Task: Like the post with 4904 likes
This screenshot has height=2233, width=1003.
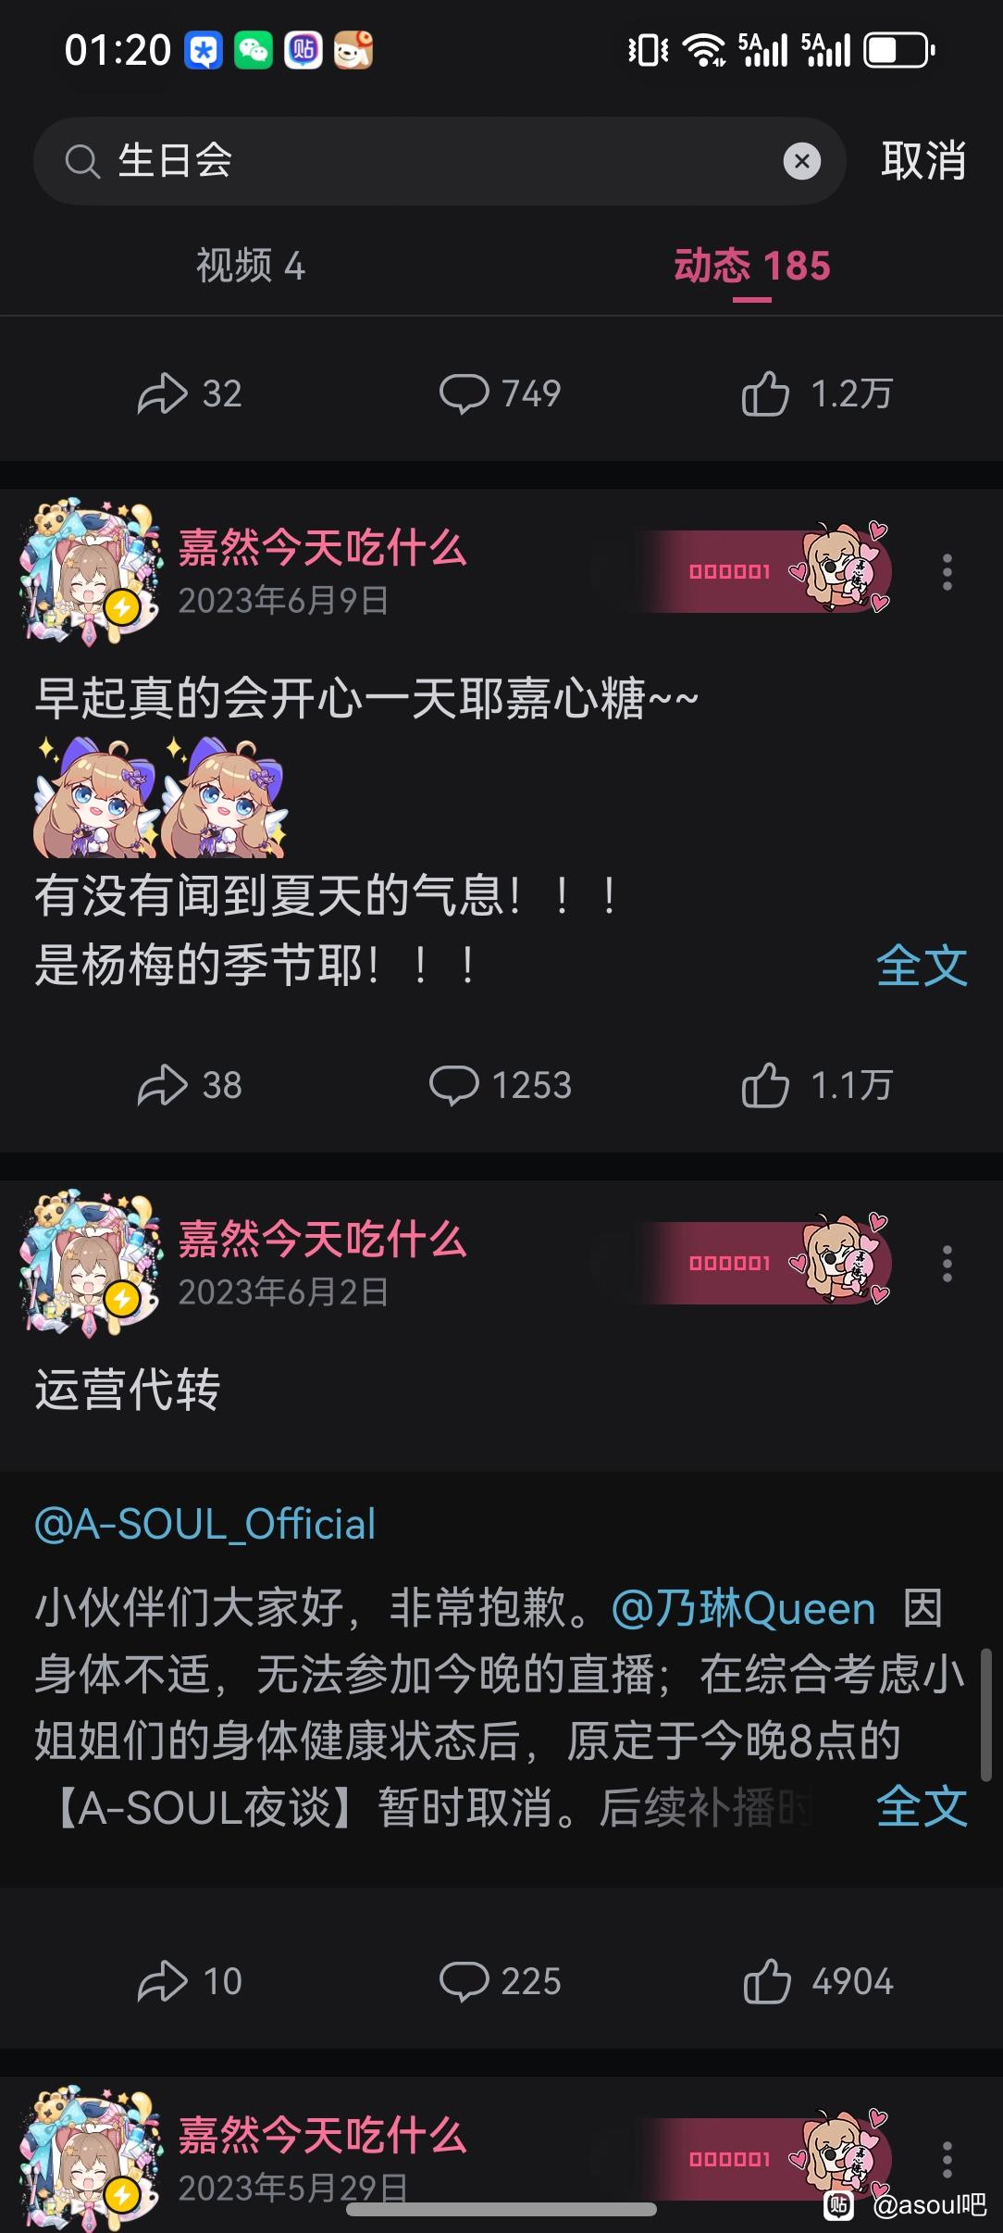Action: (x=818, y=1981)
